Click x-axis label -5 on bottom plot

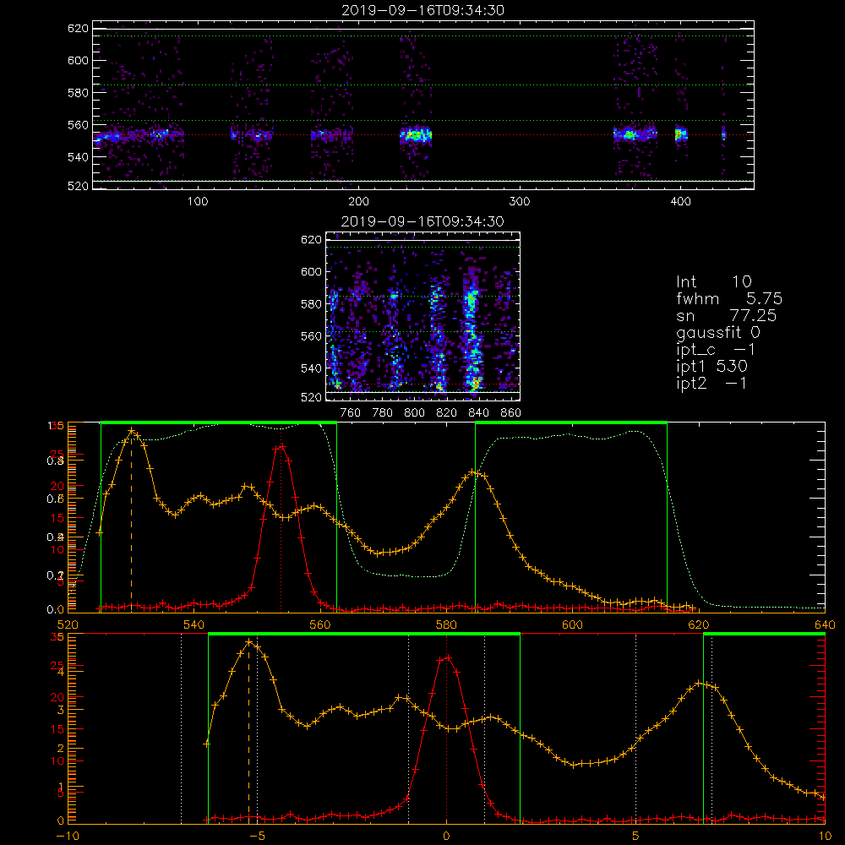tap(257, 837)
